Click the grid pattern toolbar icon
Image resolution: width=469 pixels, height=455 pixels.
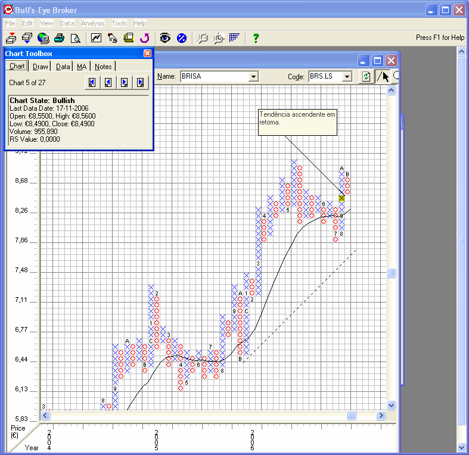(x=235, y=38)
